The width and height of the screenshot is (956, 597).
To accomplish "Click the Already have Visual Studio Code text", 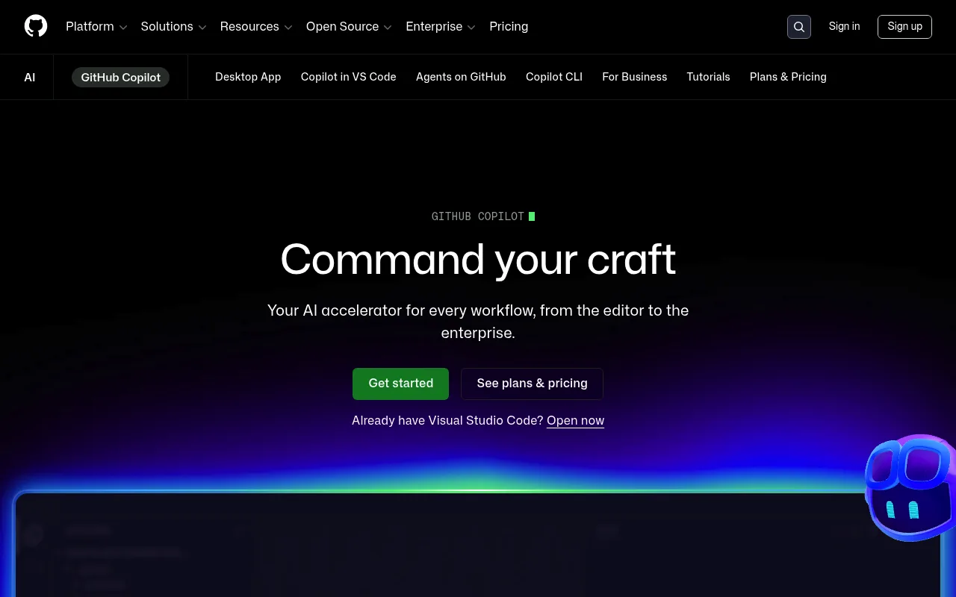I will pyautogui.click(x=447, y=421).
